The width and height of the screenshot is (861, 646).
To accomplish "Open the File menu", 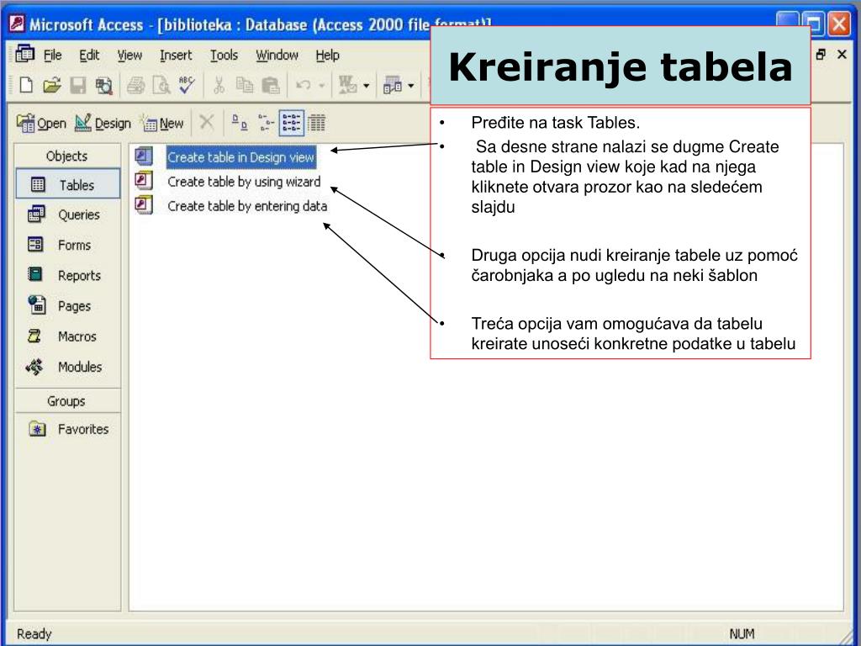I will tap(52, 56).
